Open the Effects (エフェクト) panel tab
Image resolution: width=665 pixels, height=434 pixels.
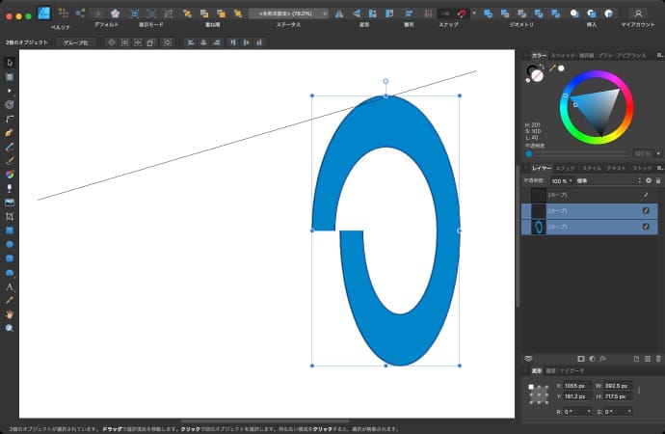pos(566,168)
